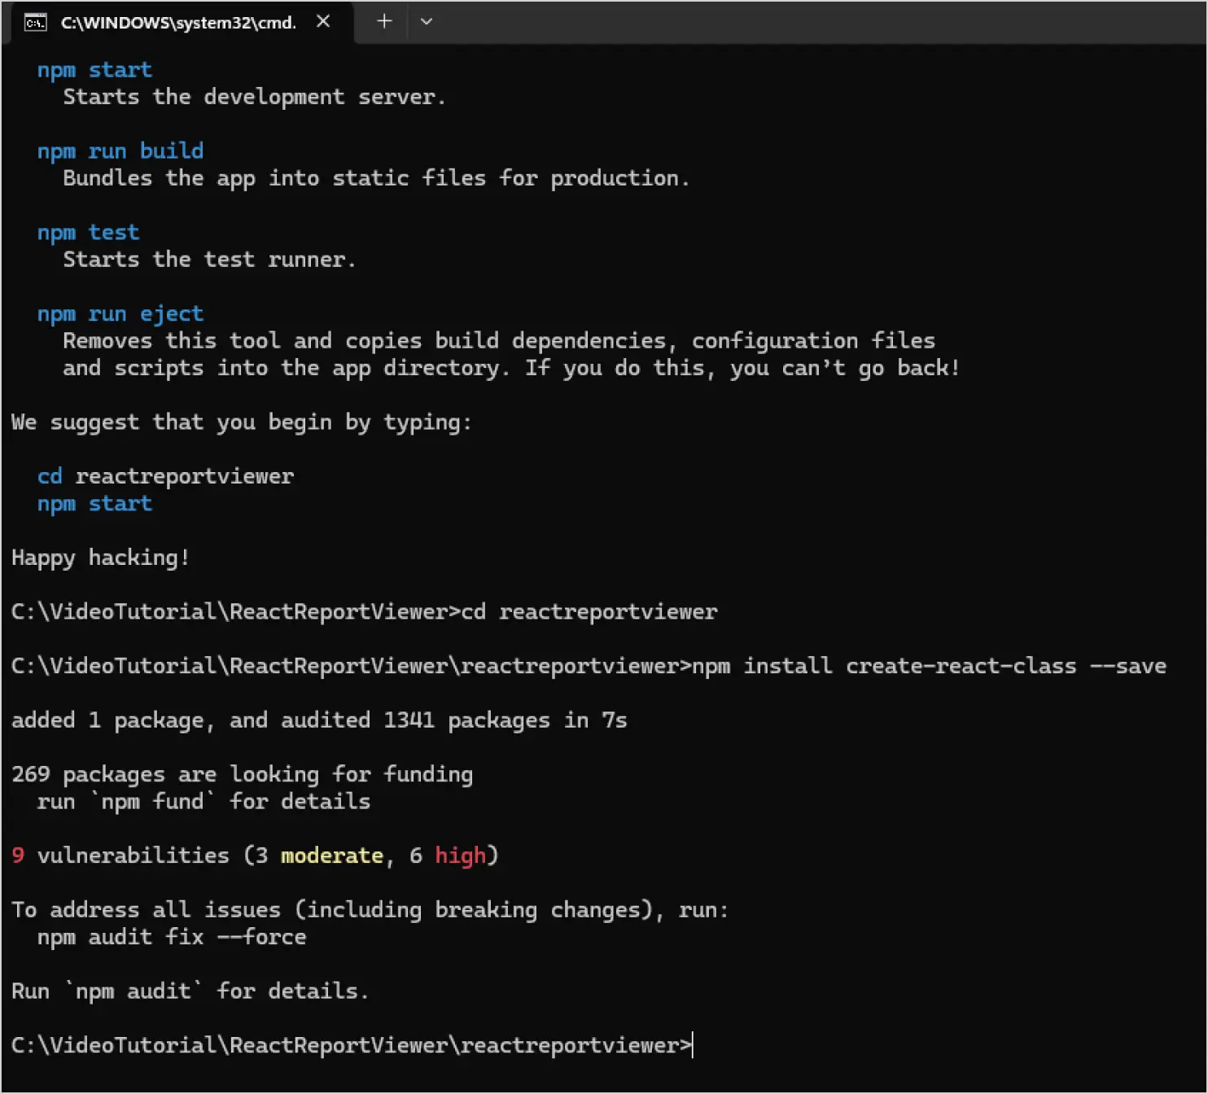Click the npm install create-react-class command
This screenshot has height=1094, width=1208.
tap(928, 665)
